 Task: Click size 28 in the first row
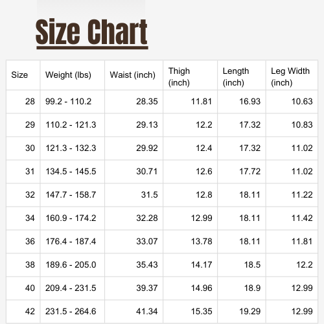click(x=30, y=101)
